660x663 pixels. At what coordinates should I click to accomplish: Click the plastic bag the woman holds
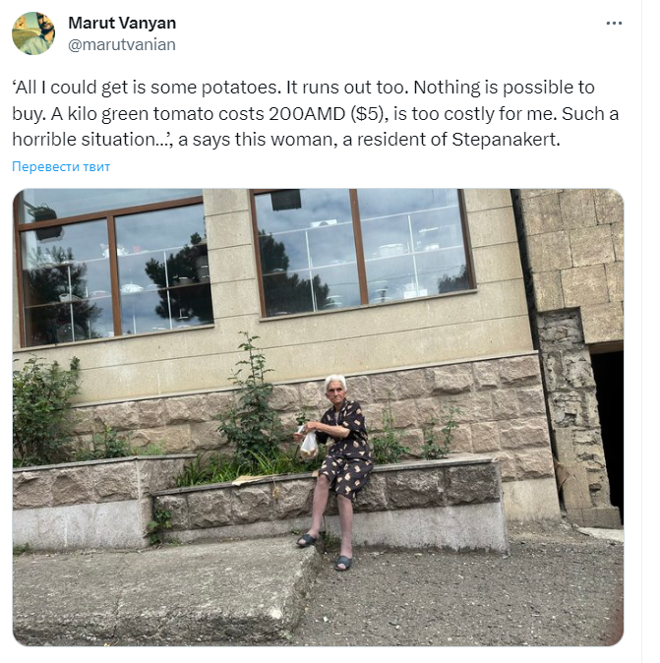point(309,445)
